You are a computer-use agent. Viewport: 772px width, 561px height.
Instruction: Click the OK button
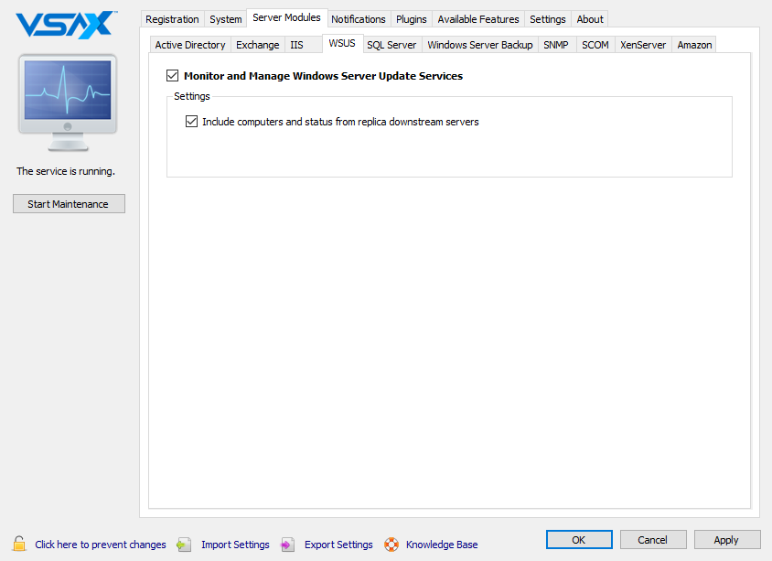pyautogui.click(x=579, y=540)
